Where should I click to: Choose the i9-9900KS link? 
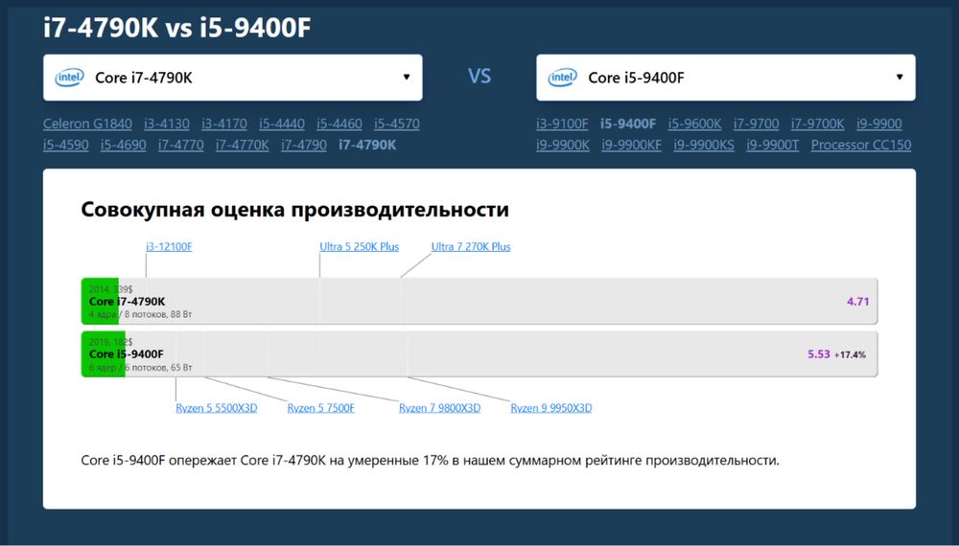pyautogui.click(x=704, y=146)
